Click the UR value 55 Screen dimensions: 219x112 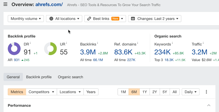pos(64,52)
